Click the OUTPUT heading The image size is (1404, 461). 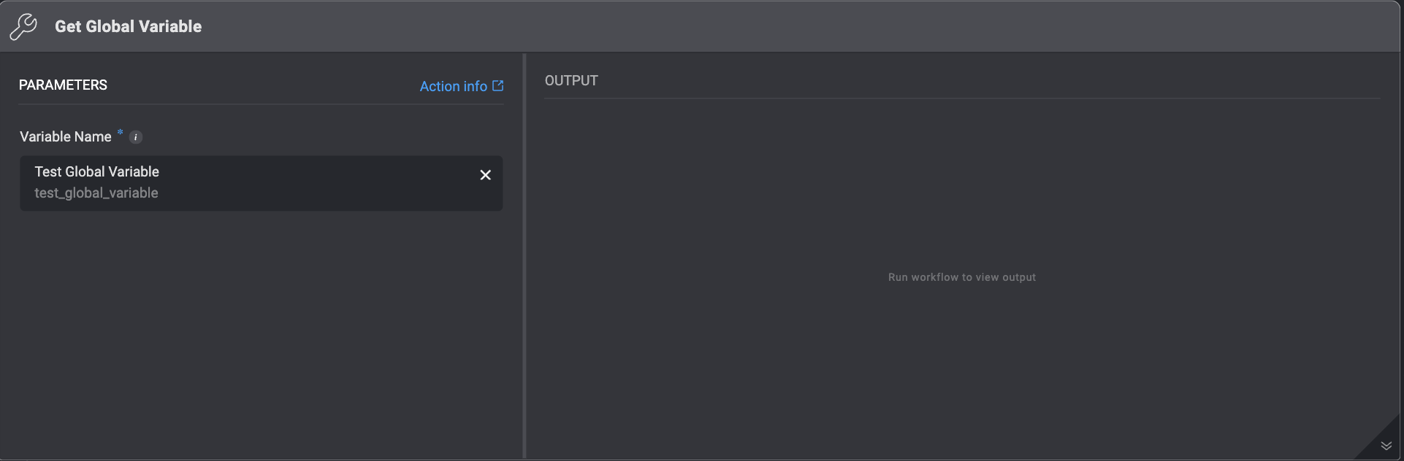(571, 81)
